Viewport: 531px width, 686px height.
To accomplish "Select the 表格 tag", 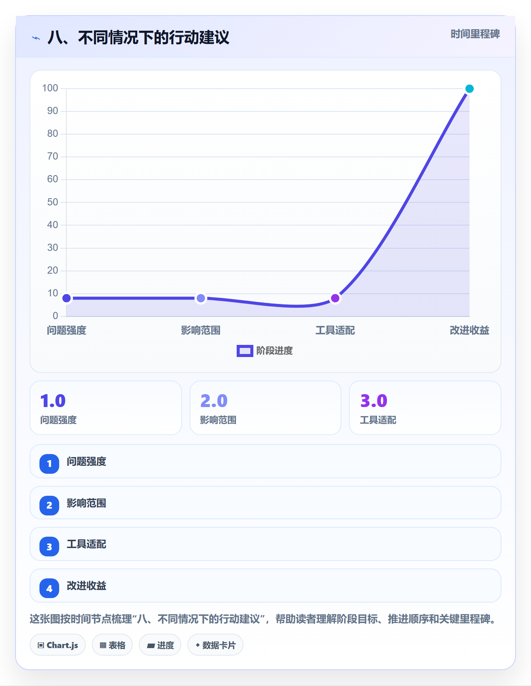I will click(112, 645).
